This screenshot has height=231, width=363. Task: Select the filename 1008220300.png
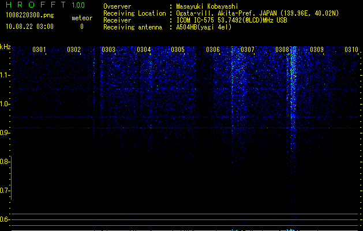pyautogui.click(x=30, y=16)
